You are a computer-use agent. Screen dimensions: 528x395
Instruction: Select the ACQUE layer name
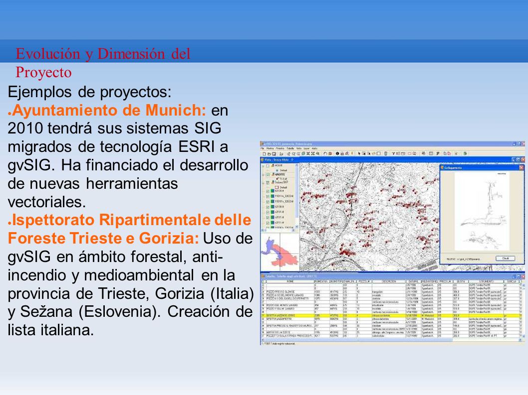pyautogui.click(x=279, y=165)
